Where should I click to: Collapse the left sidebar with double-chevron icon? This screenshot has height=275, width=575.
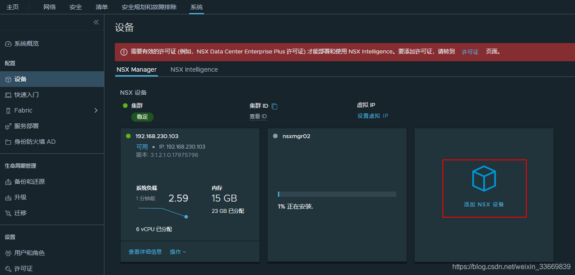point(96,22)
